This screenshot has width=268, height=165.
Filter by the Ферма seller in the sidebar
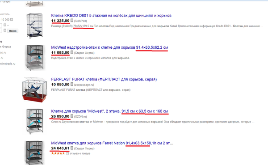(x=5, y=47)
